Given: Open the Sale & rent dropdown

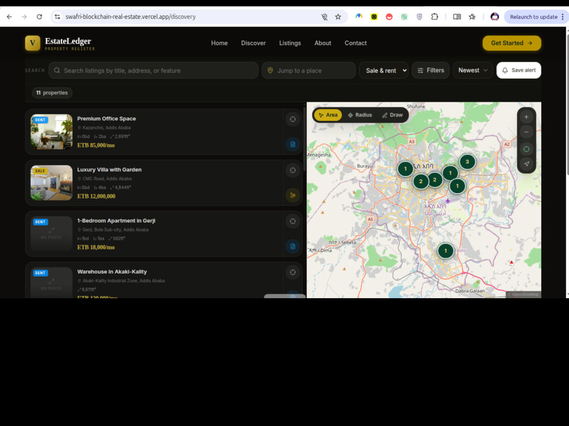Looking at the screenshot, I should 384,70.
